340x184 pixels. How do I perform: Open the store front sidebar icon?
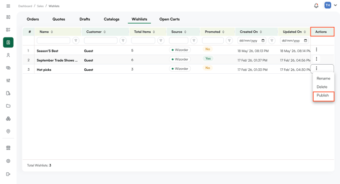8,148
